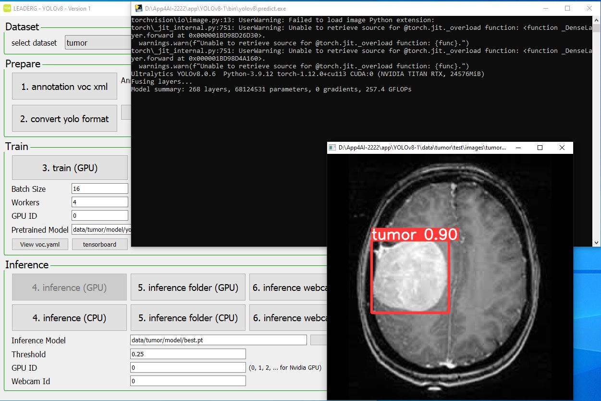The image size is (601, 401).
Task: Open View voc.yaml button
Action: click(x=40, y=244)
